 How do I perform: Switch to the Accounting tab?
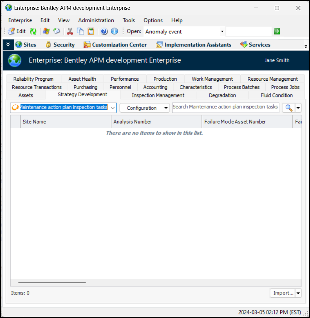155,87
